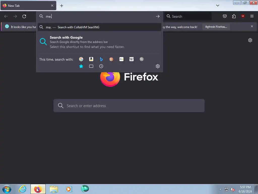Select the New Tab tab
This screenshot has width=258, height=194.
[28, 6]
